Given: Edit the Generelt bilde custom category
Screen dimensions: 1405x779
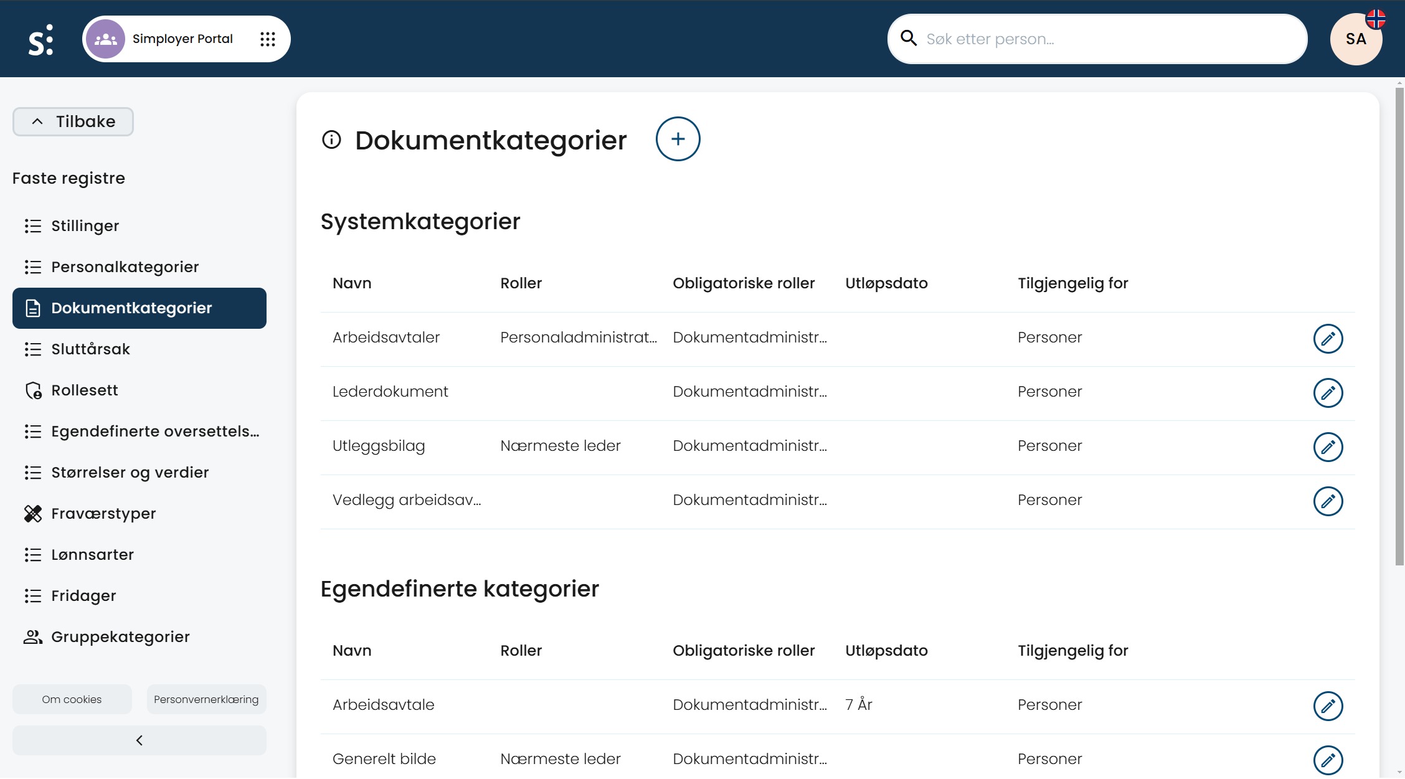Looking at the screenshot, I should 1328,760.
